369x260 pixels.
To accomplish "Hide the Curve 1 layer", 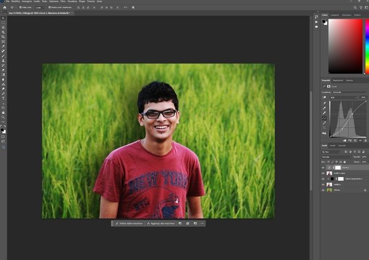I will click(x=323, y=167).
